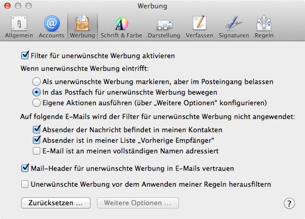
Task: Select In das Postfach bewegen option
Action: 37,92
